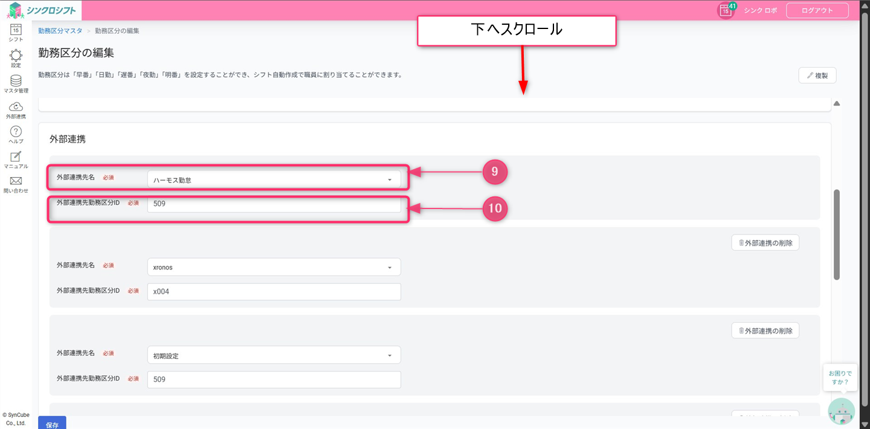The height and width of the screenshot is (429, 870).
Task: Click the シンク ロボ user name
Action: pos(760,10)
